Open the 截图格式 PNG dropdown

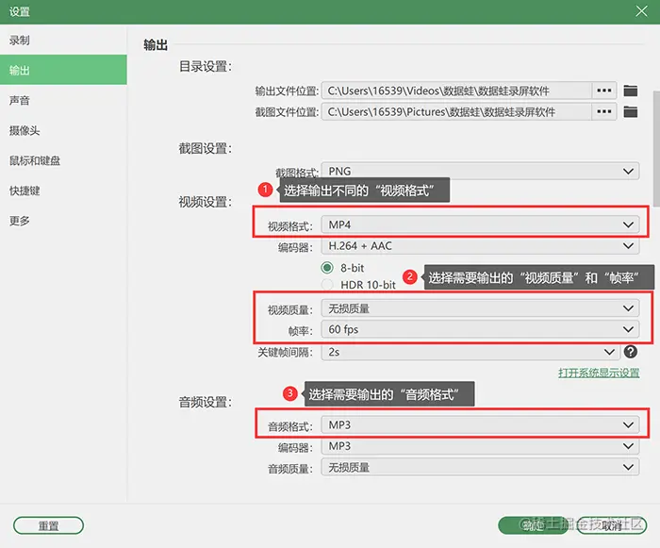tap(480, 171)
